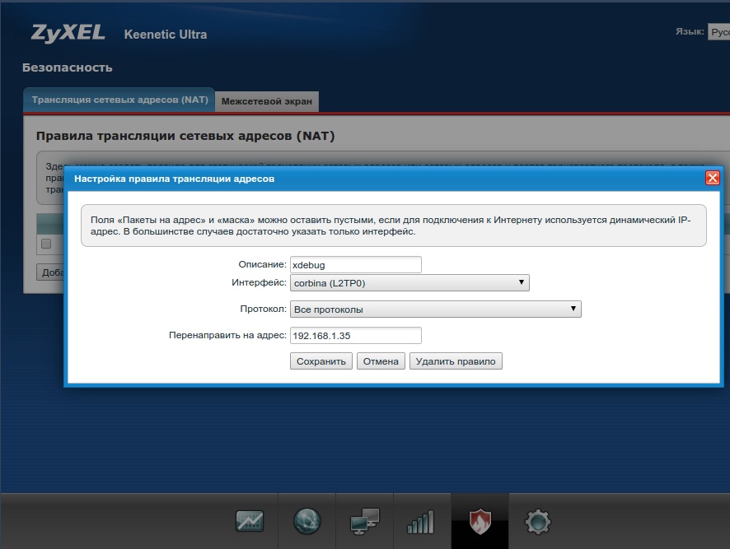Close the address translation rule dialog
The height and width of the screenshot is (549, 730).
pos(713,178)
